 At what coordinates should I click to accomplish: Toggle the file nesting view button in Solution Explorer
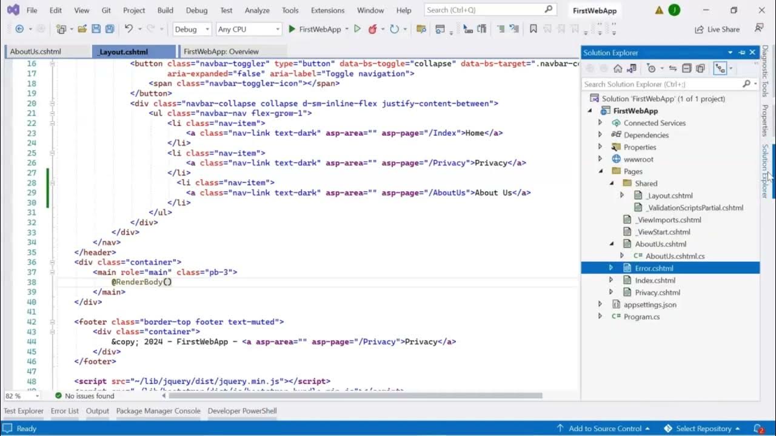tap(720, 68)
